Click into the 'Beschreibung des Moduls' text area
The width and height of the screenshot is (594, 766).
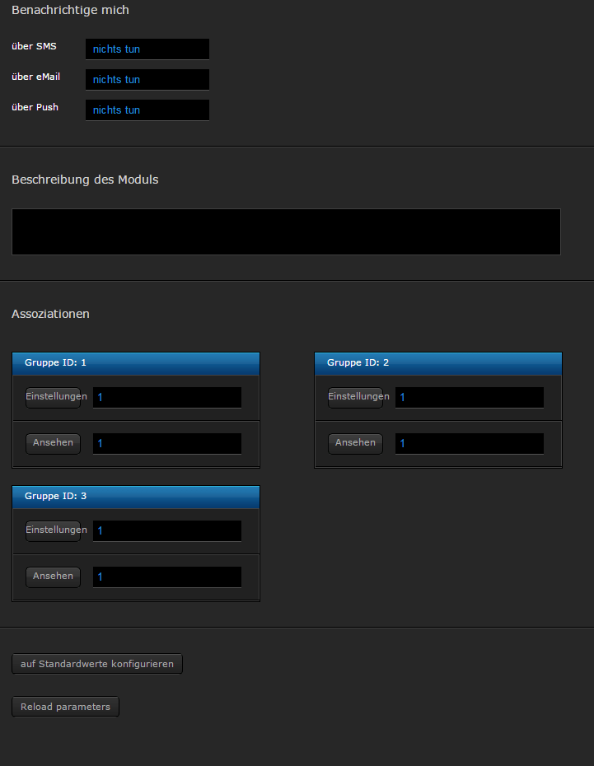286,231
